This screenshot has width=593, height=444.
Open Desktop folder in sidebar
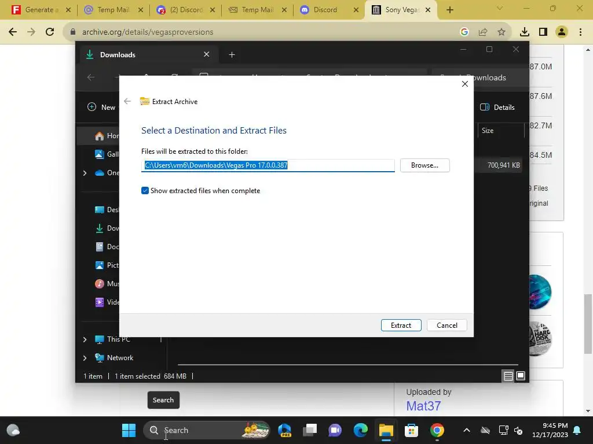click(x=107, y=209)
